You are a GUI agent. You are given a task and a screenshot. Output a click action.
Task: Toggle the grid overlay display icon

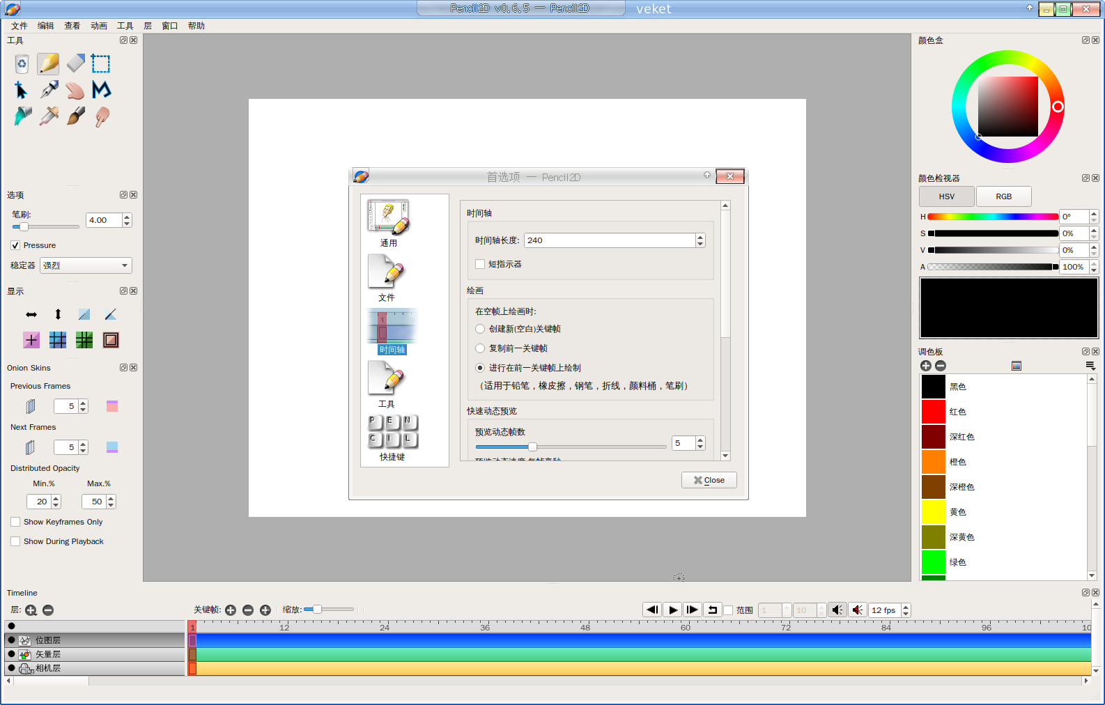(58, 340)
